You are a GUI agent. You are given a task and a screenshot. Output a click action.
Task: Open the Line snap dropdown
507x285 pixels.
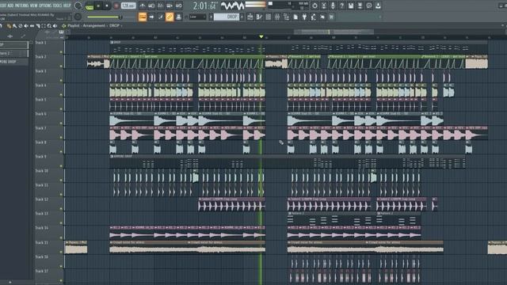[x=197, y=17]
